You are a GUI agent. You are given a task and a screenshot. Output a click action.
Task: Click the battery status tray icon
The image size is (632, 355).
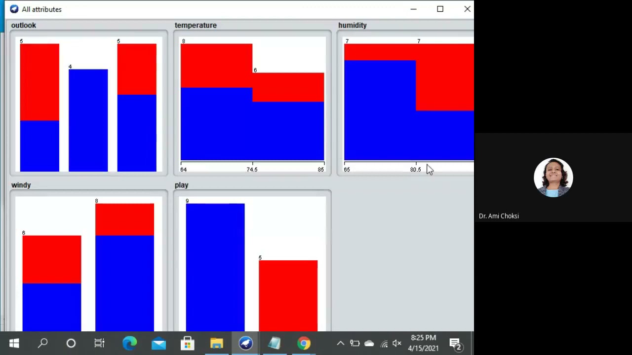click(355, 344)
